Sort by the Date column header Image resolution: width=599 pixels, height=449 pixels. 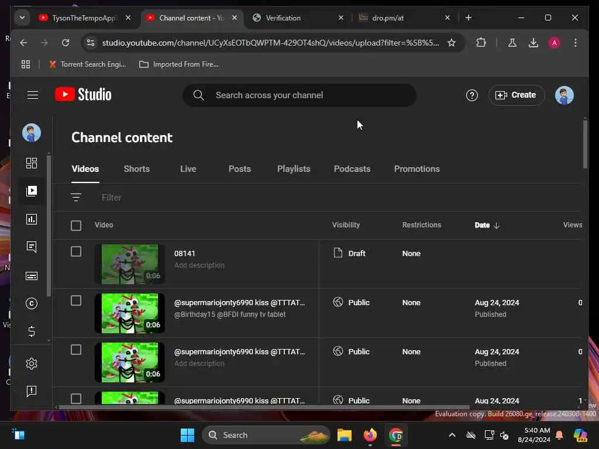coord(487,225)
